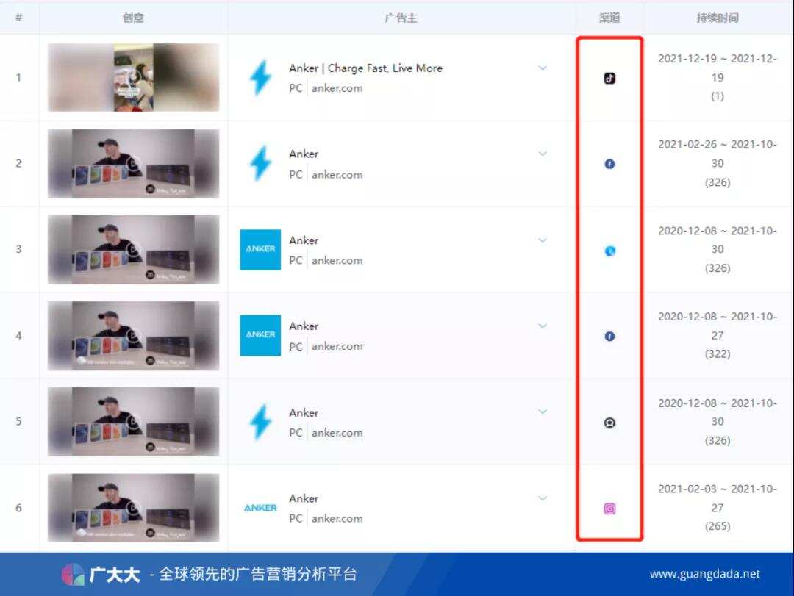Open the TikTok channel icon in row 1
The height and width of the screenshot is (596, 794).
tap(609, 78)
